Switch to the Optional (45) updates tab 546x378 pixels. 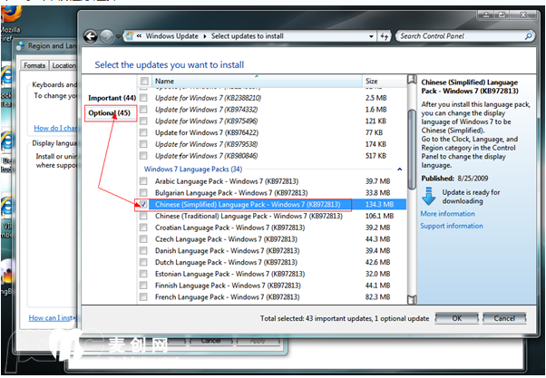(110, 113)
